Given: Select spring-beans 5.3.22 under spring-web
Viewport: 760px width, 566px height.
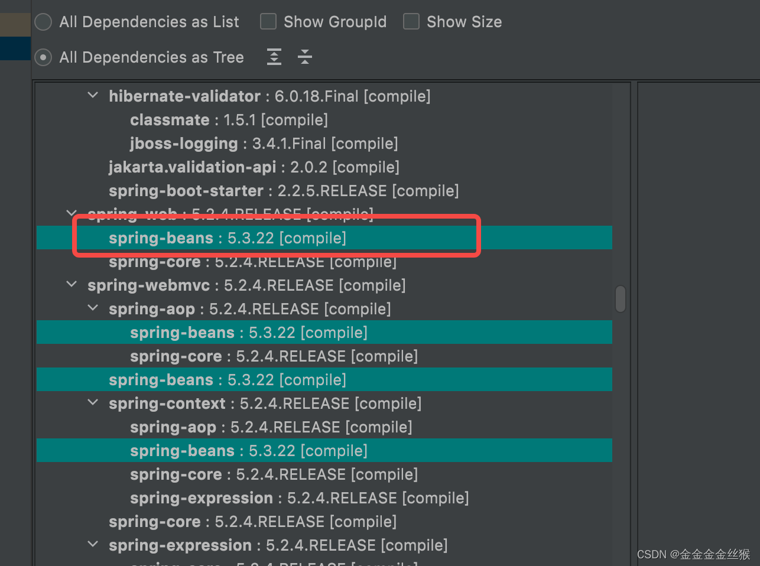Looking at the screenshot, I should (324, 238).
